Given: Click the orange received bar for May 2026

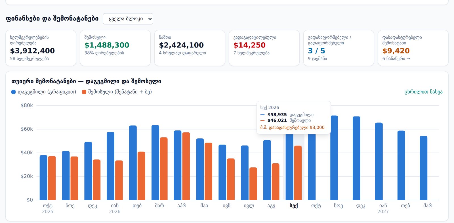Looking at the screenshot, I should [209, 171].
